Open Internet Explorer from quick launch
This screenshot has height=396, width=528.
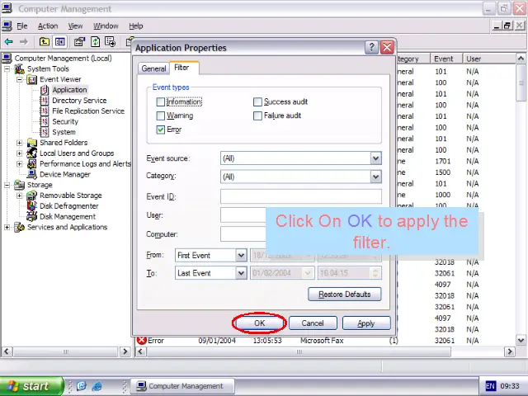[x=97, y=386]
